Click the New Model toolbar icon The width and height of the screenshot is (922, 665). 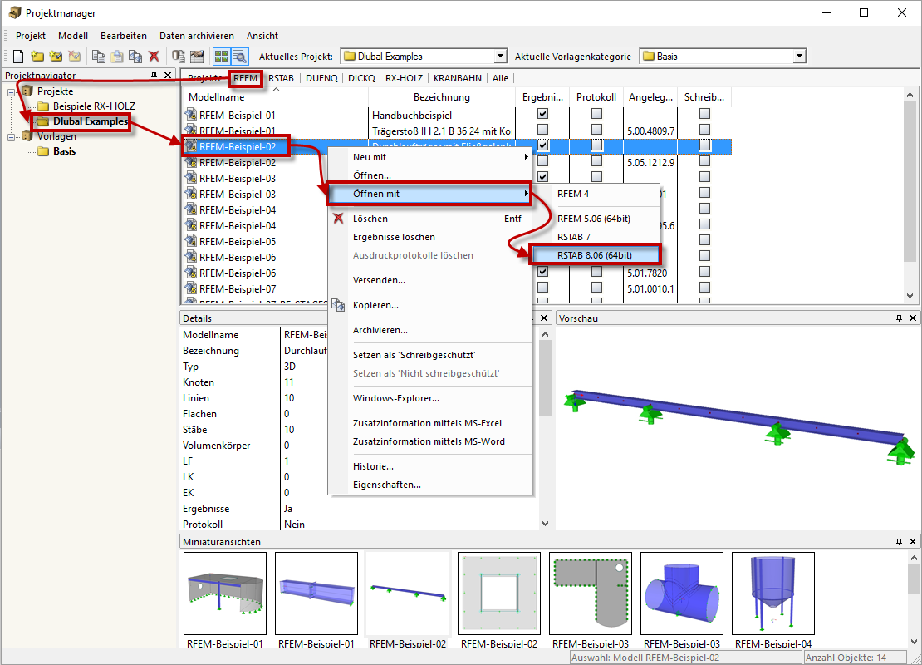[x=18, y=57]
